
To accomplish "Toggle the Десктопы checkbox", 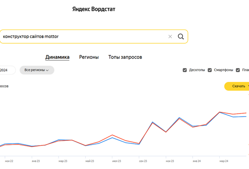I will pyautogui.click(x=185, y=70).
